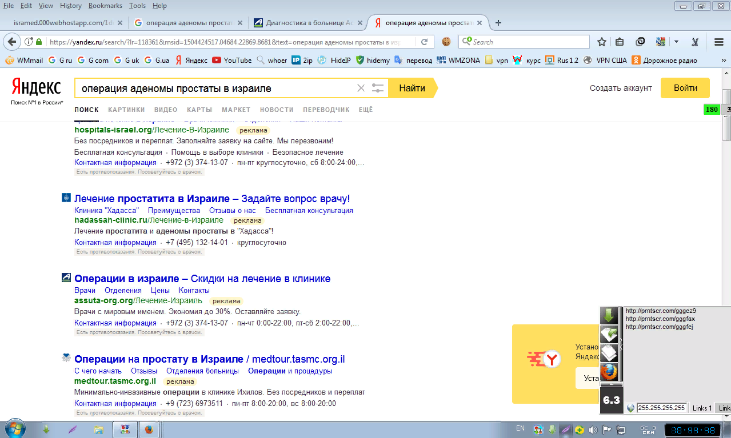Reload the current page

coord(424,42)
